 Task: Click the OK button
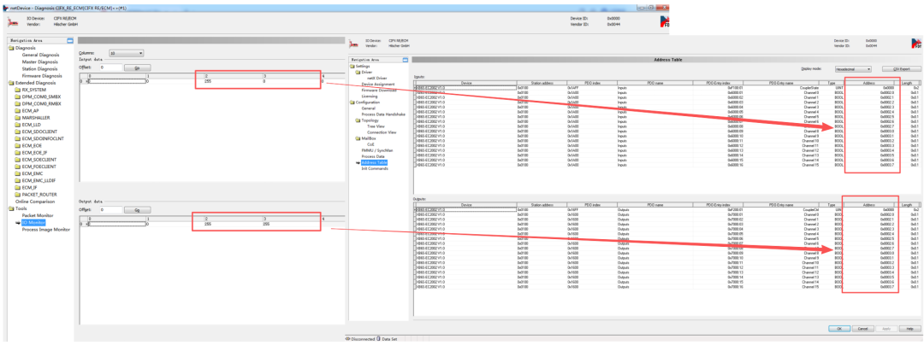click(839, 328)
